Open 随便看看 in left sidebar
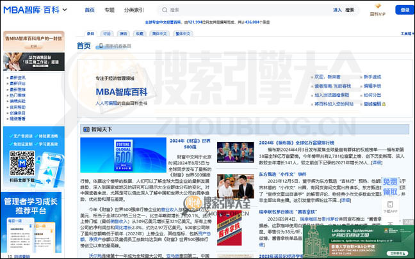 pyautogui.click(x=18, y=119)
